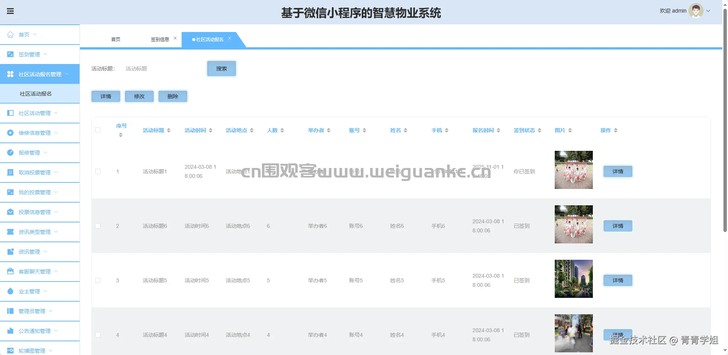728x355 pixels.
Task: Open 公告通知管理 from the sidebar icon
Action: [10, 331]
